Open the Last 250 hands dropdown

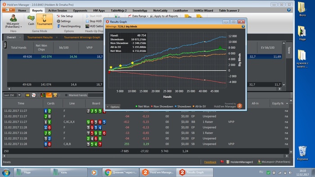click(19, 95)
